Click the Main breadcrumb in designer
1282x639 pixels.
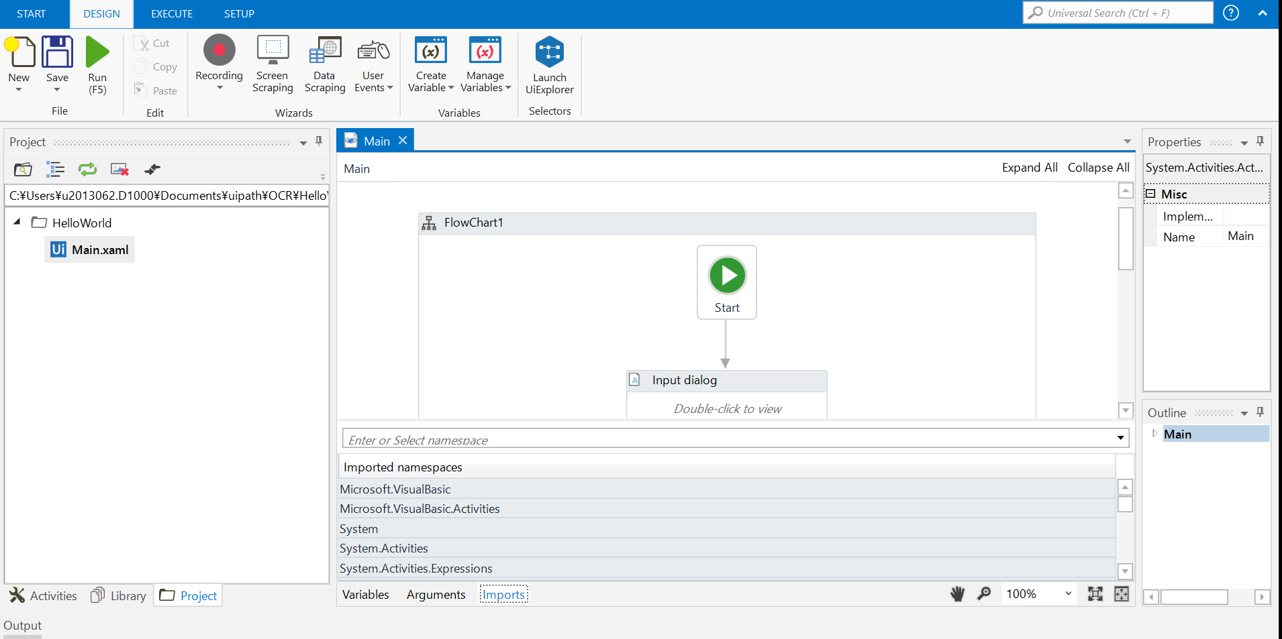pos(357,169)
